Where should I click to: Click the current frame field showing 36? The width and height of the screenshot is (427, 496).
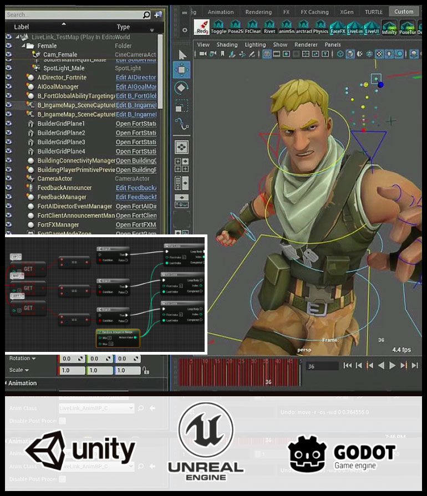[x=322, y=366]
